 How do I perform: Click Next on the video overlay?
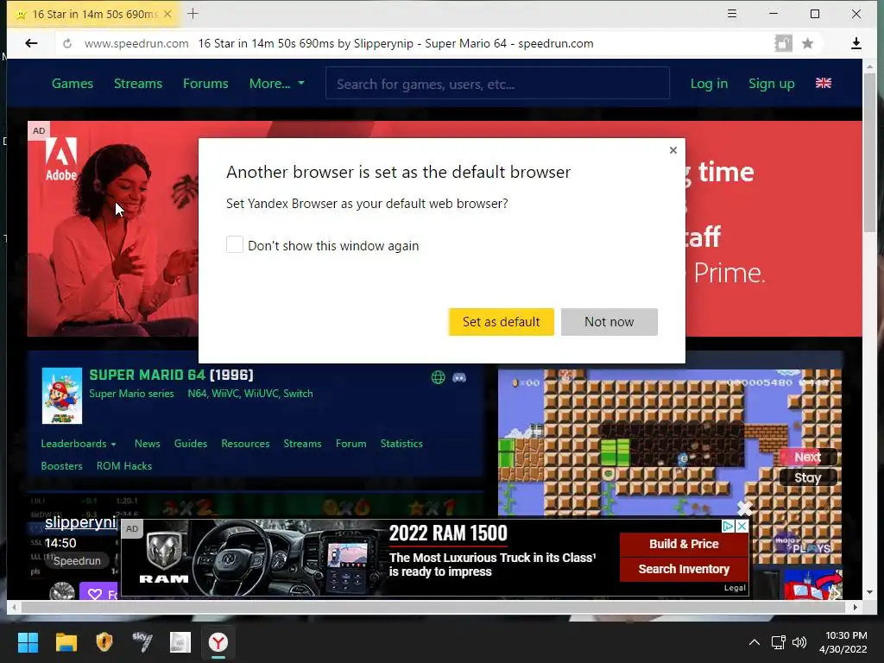[807, 458]
